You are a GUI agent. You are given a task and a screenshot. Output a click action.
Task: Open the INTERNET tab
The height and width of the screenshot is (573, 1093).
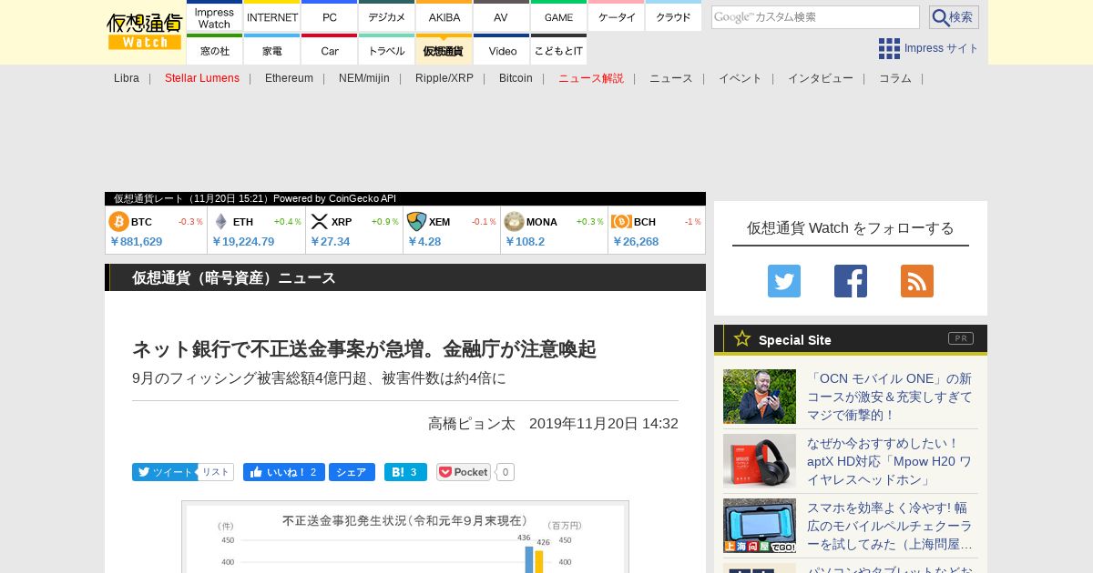(272, 17)
